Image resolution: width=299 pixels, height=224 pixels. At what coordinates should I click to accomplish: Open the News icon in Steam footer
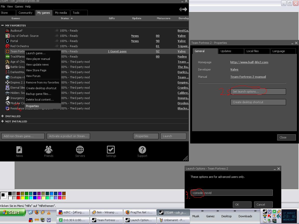(19, 150)
